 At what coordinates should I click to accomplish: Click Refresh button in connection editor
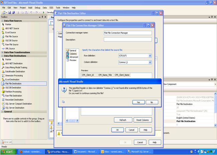(123, 120)
